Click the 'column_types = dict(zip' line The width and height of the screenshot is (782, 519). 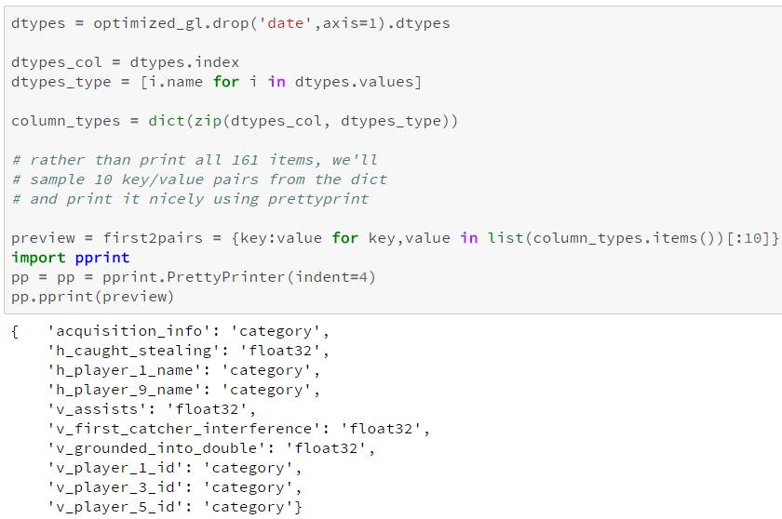[235, 121]
